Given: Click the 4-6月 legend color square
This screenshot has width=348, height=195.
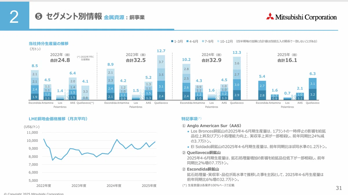Looking at the screenshot, I should tap(188, 41).
